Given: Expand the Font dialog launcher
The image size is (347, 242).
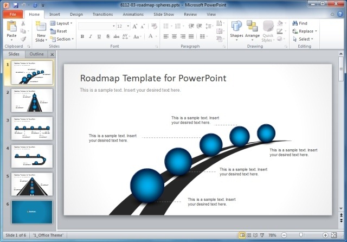Looking at the screenshot, I should tap(157, 47).
